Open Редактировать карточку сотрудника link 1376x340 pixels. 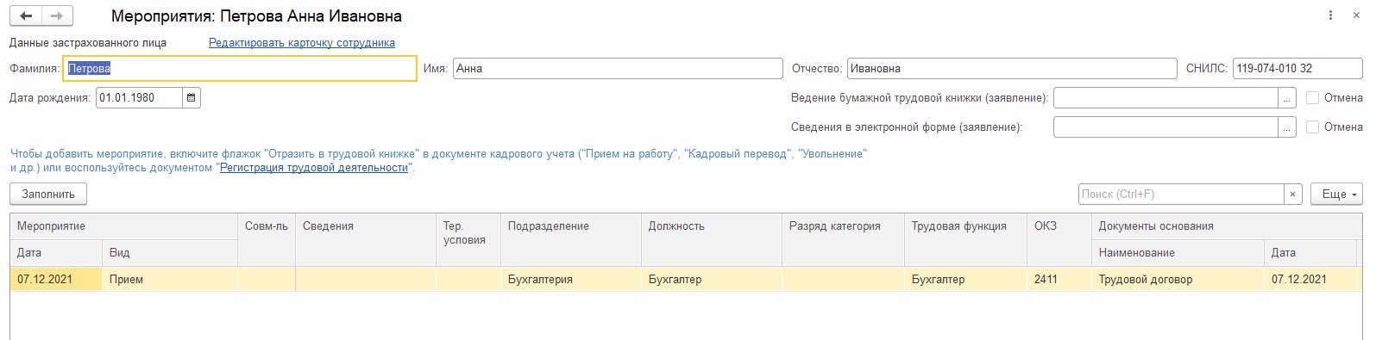tap(302, 42)
